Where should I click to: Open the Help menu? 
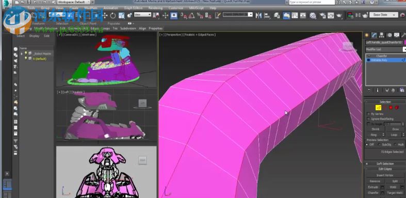[x=213, y=8]
